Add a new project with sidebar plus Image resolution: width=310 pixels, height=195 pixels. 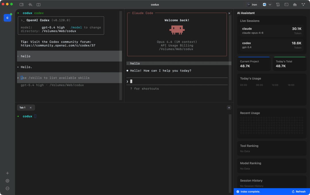7,173
